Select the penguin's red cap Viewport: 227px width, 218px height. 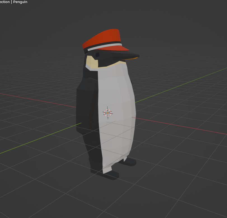click(x=106, y=41)
